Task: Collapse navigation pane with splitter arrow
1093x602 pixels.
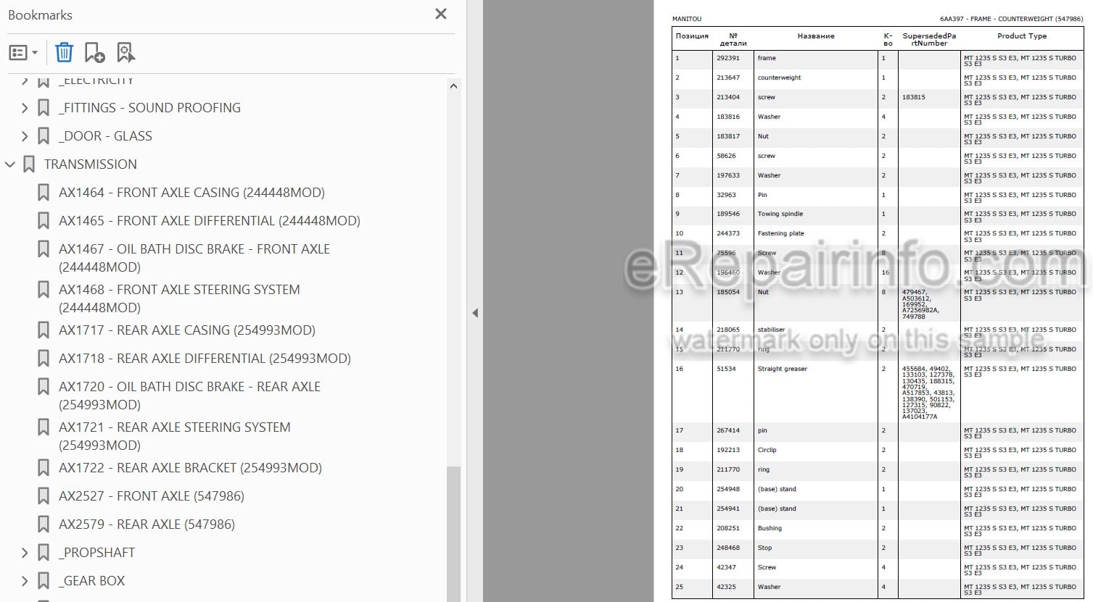Action: tap(475, 313)
